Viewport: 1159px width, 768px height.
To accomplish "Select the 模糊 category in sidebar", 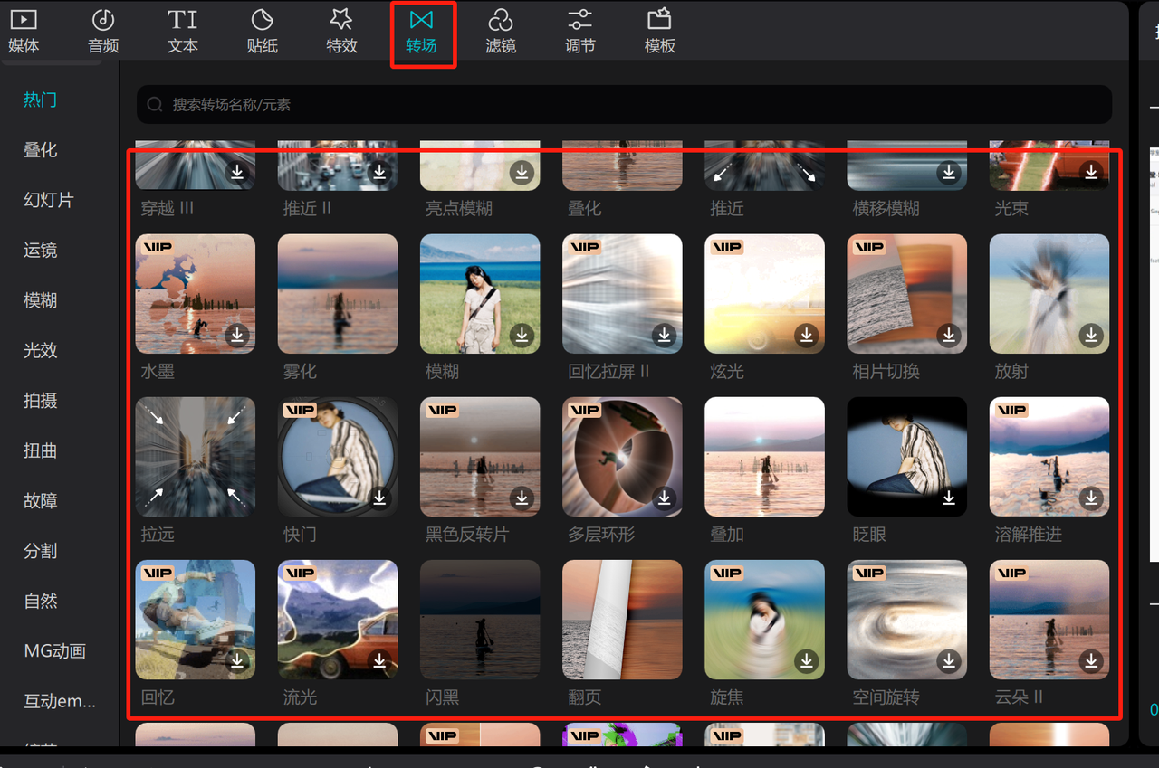I will point(41,300).
